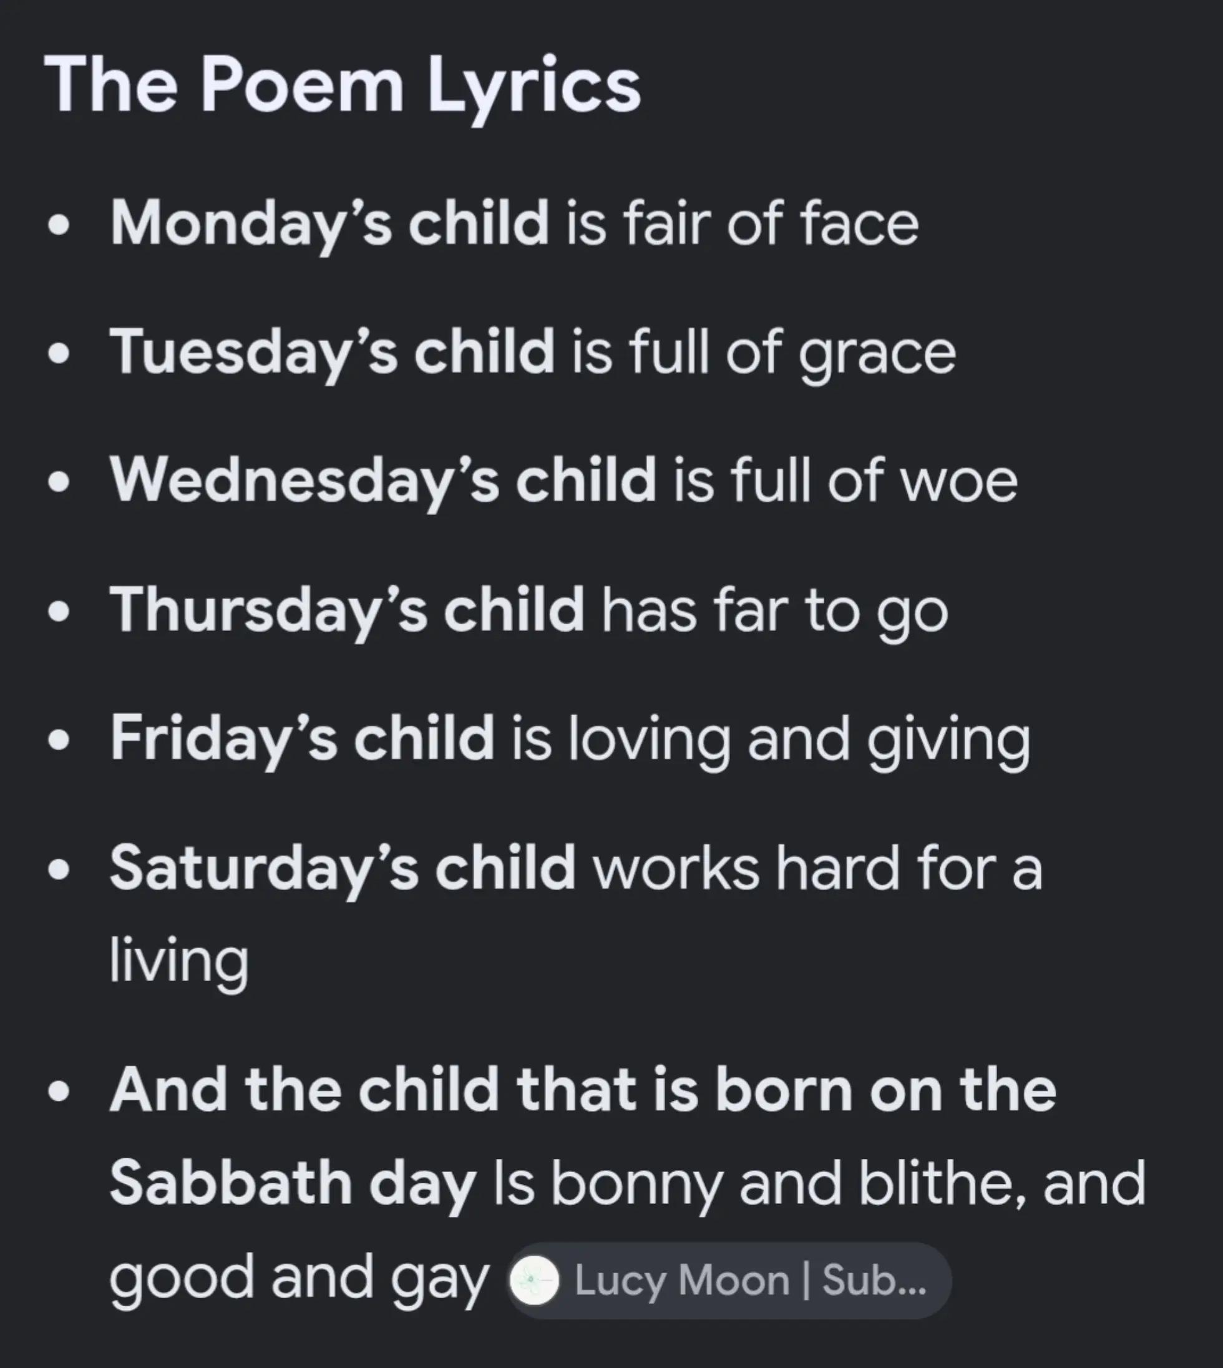1223x1368 pixels.
Task: Click the phrase "has far to go"
Action: (x=775, y=611)
